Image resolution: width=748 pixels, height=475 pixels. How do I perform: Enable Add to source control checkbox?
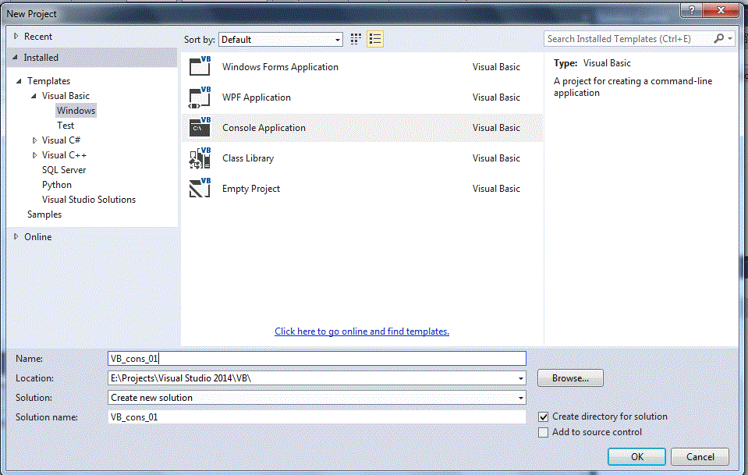point(543,433)
